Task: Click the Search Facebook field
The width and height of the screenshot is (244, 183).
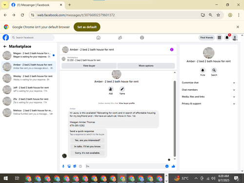Action: coord(33,38)
